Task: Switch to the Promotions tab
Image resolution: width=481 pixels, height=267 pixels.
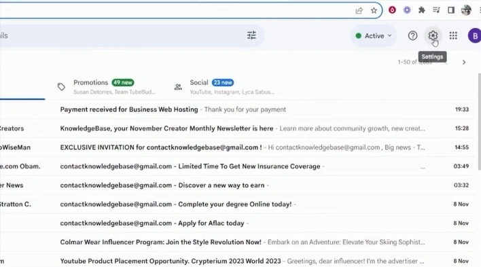Action: point(106,87)
